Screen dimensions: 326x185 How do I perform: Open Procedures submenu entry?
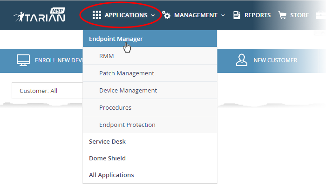tap(150, 108)
